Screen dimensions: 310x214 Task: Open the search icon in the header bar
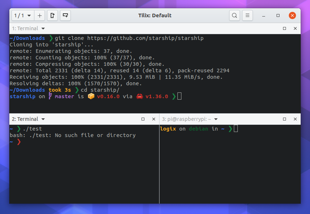(234, 15)
